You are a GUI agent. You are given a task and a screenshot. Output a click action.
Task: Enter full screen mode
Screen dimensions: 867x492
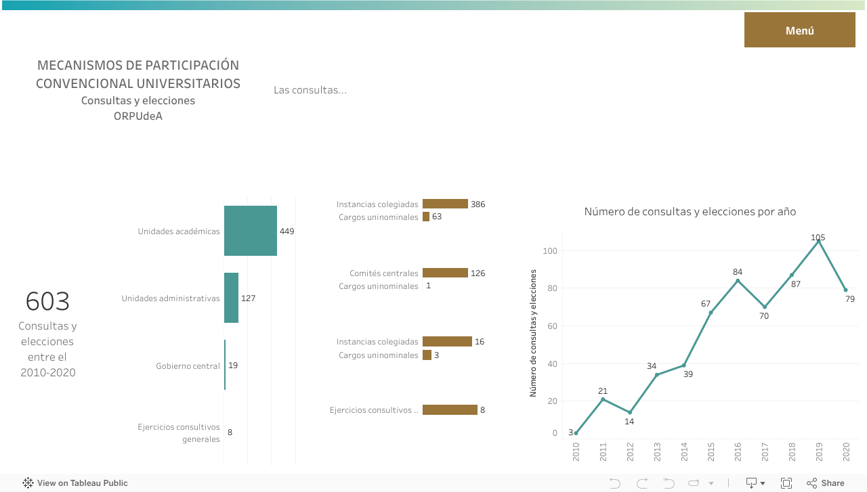click(x=786, y=483)
